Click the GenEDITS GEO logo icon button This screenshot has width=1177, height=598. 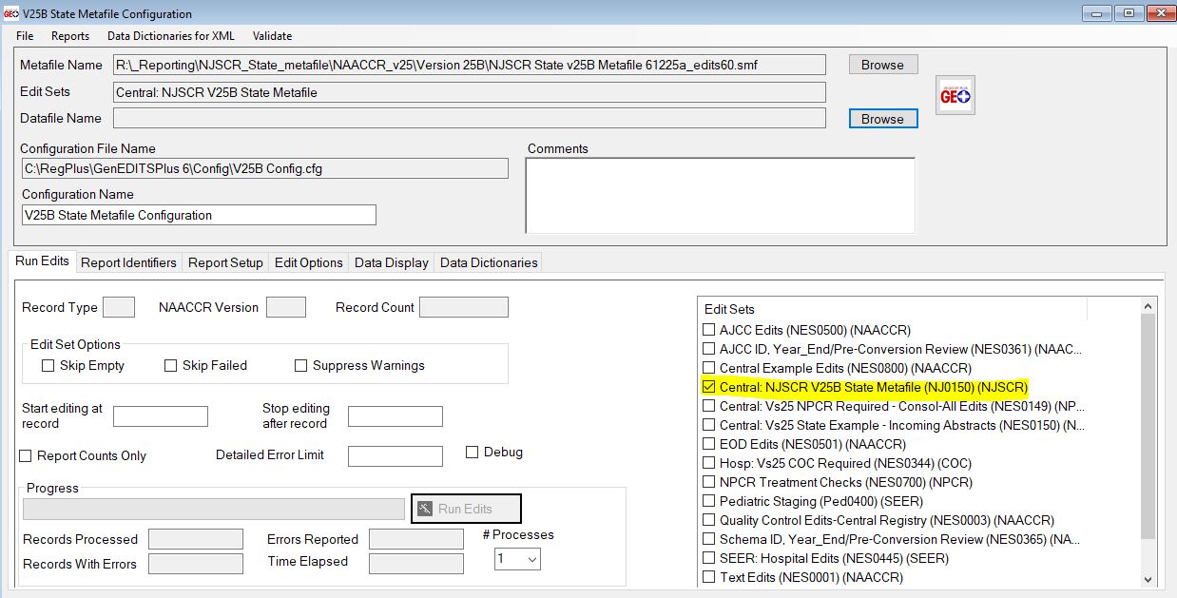click(955, 96)
